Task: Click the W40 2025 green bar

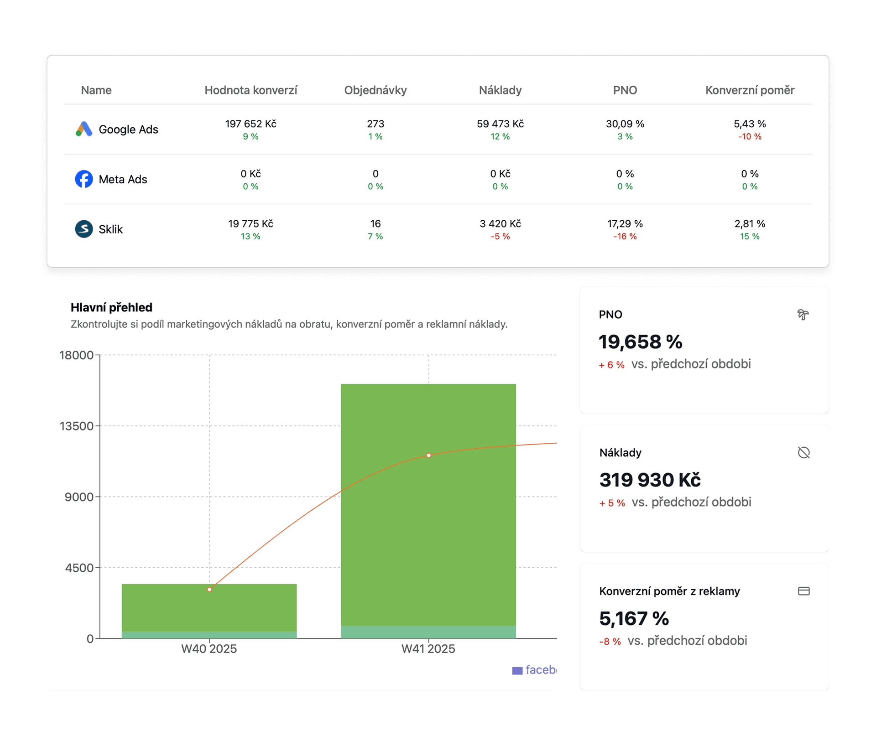Action: pyautogui.click(x=209, y=611)
